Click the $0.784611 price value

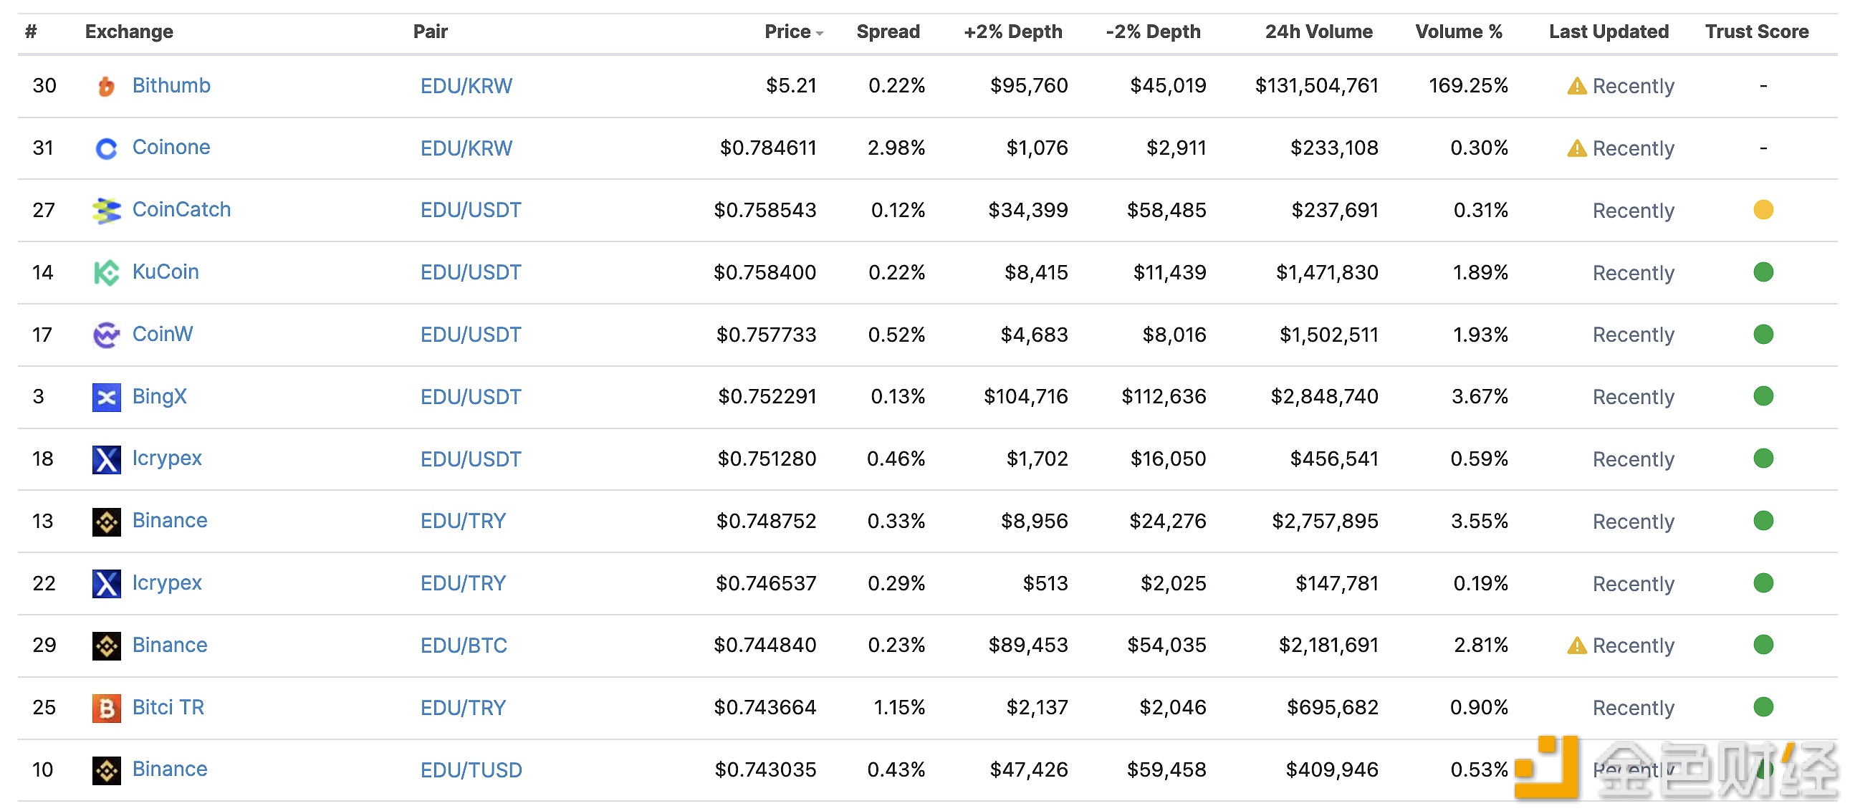pyautogui.click(x=767, y=148)
